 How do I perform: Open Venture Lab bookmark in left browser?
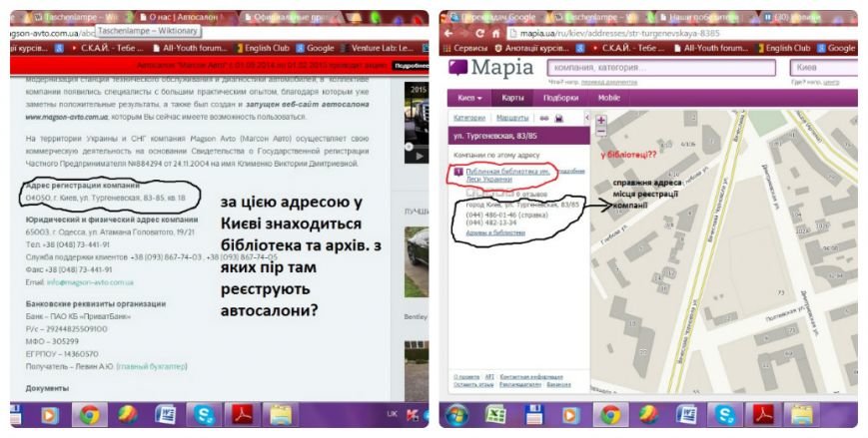(x=377, y=48)
